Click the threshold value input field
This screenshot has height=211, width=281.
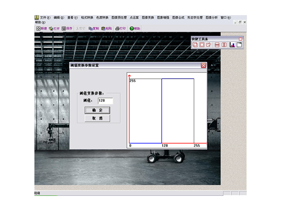tap(105, 101)
